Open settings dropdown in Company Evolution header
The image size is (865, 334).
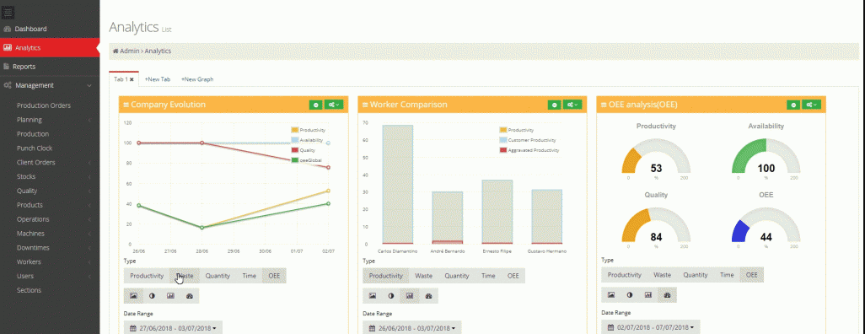pos(334,105)
